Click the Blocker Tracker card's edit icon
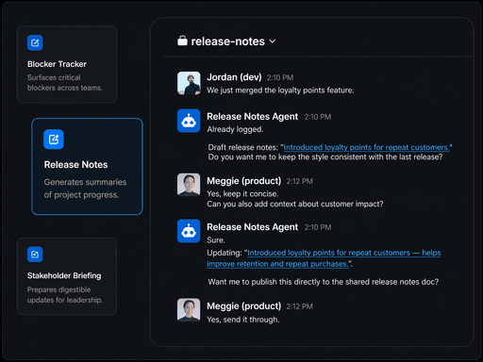The image size is (483, 362). click(x=35, y=42)
